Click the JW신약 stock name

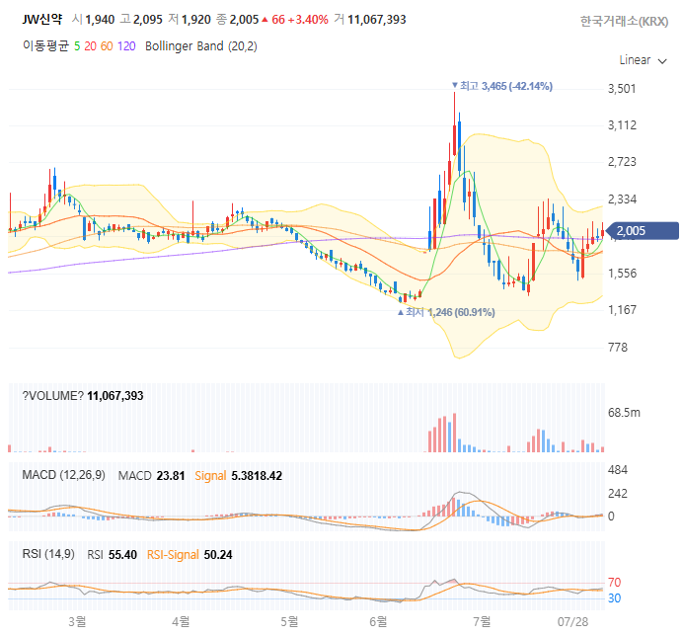tap(42, 19)
